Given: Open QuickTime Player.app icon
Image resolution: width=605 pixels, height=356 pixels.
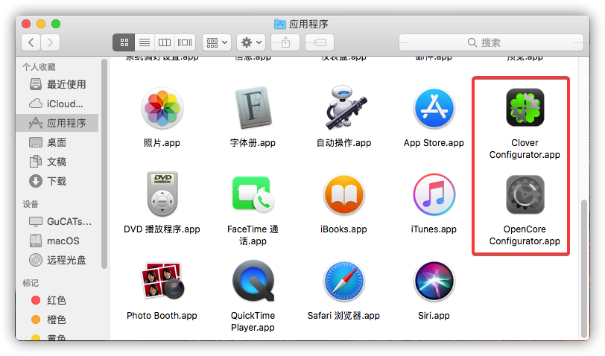Looking at the screenshot, I should pyautogui.click(x=253, y=281).
